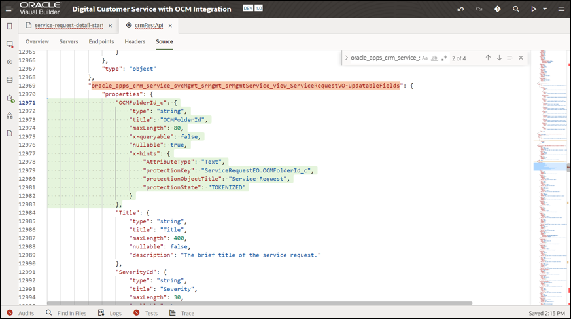Open the Source files sidebar icon
The width and height of the screenshot is (571, 319).
pyautogui.click(x=9, y=133)
